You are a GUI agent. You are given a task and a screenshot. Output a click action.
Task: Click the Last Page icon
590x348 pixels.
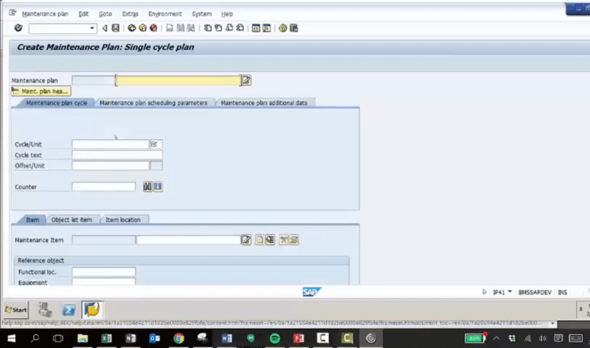pos(240,28)
